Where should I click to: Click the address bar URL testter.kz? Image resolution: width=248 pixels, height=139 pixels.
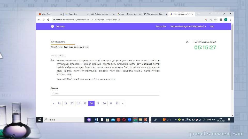(x=88, y=20)
